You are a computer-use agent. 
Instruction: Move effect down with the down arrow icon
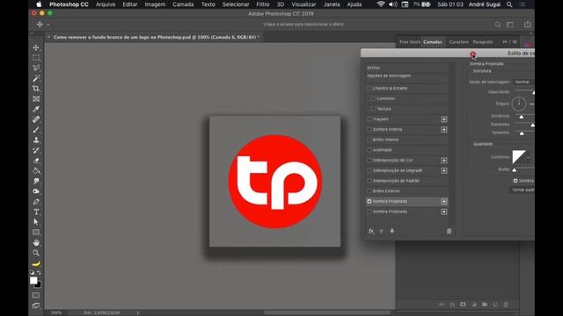[392, 231]
